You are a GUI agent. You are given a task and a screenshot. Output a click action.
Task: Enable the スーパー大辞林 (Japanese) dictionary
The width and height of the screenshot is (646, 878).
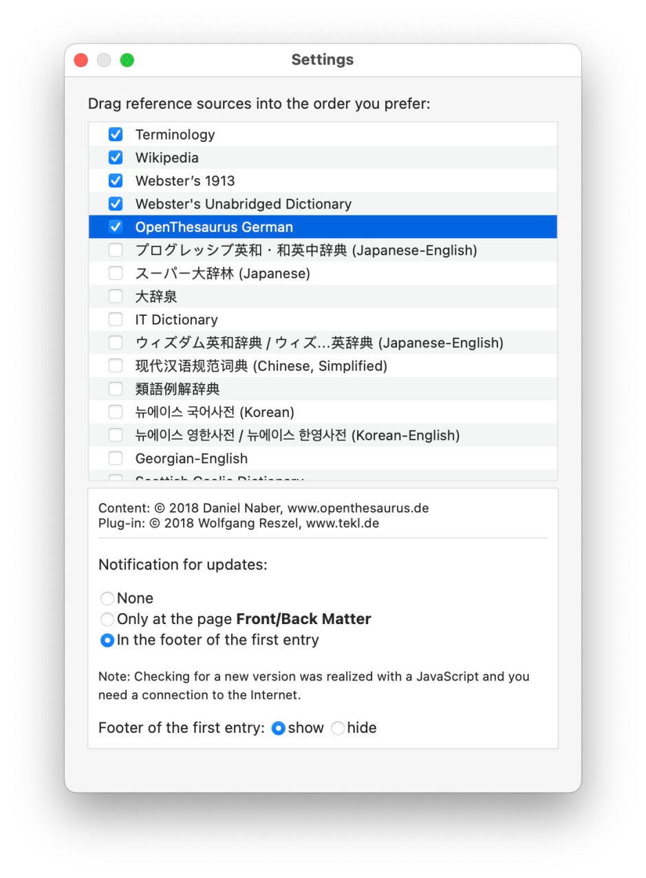(x=116, y=273)
